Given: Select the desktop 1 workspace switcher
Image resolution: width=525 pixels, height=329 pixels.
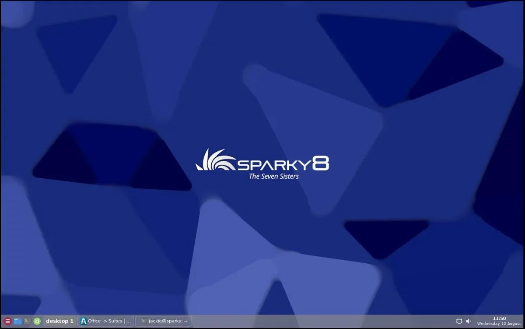Looking at the screenshot, I should click(x=59, y=321).
